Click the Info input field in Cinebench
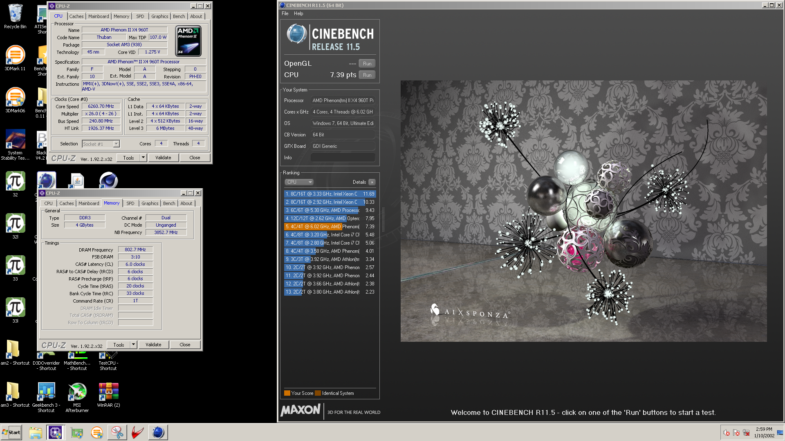Image resolution: width=785 pixels, height=441 pixels. pyautogui.click(x=343, y=158)
